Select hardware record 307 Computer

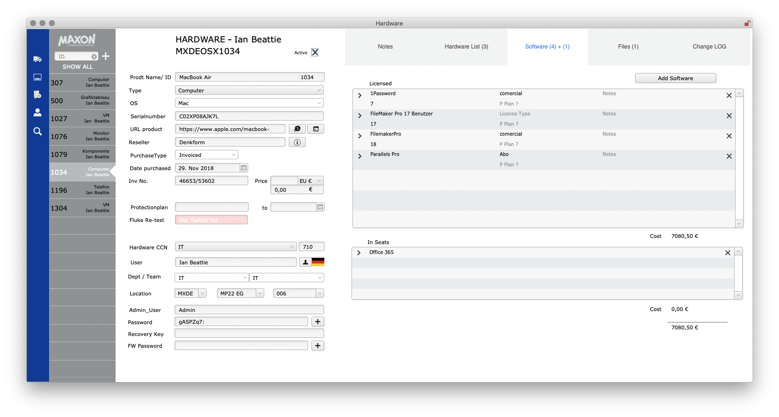coord(82,82)
